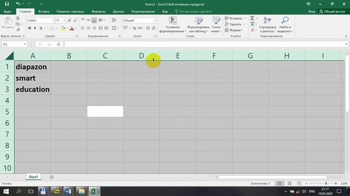Open Найти и выделить magnifier menu
This screenshot has height=196, width=350.
[x=285, y=24]
